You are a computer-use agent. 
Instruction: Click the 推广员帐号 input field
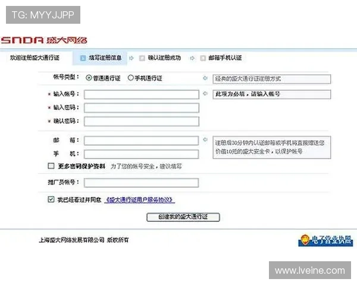(x=141, y=183)
